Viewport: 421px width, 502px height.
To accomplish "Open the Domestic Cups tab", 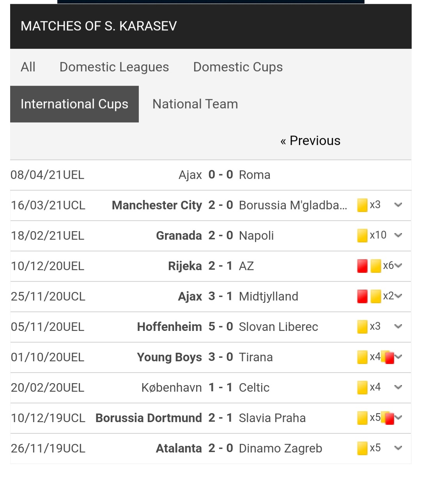I will 238,67.
